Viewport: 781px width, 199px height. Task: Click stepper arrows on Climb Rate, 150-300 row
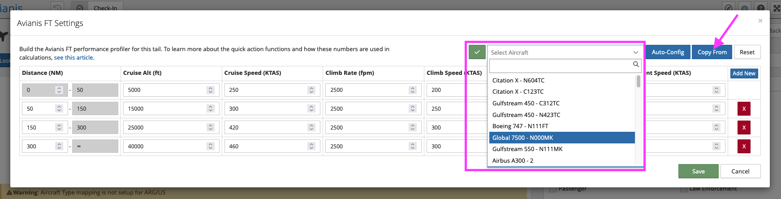click(413, 127)
